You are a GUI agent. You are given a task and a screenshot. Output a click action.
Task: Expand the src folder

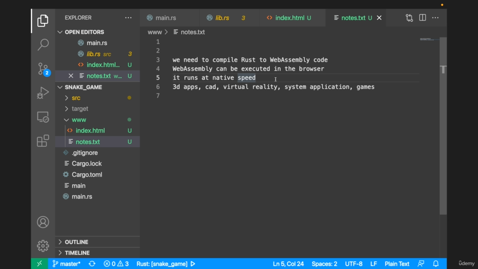(x=76, y=98)
